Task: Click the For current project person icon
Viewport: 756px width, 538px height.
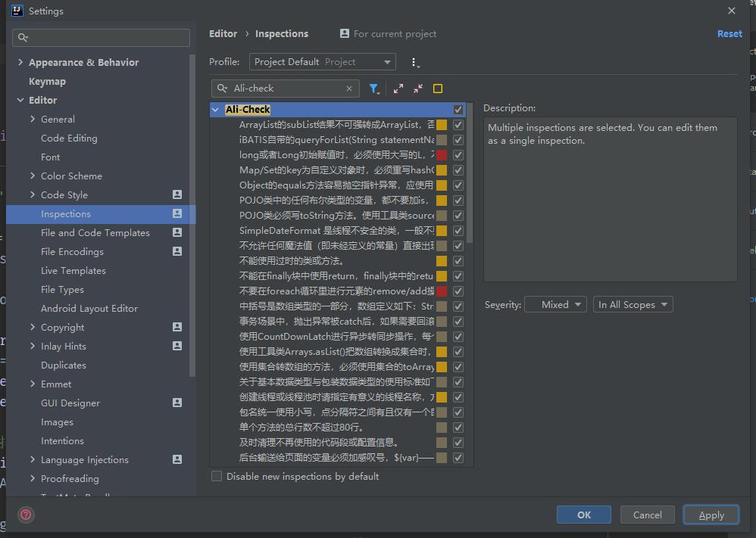Action: [x=345, y=33]
